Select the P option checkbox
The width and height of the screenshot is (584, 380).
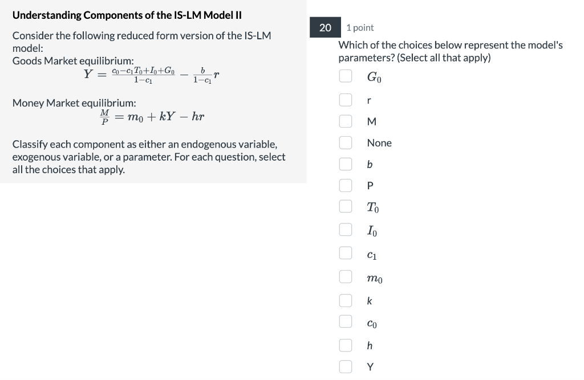click(346, 185)
